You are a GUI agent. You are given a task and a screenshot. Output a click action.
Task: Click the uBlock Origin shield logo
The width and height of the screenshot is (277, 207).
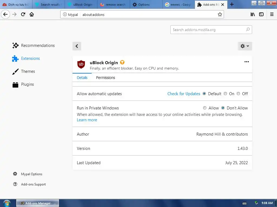[x=81, y=64]
